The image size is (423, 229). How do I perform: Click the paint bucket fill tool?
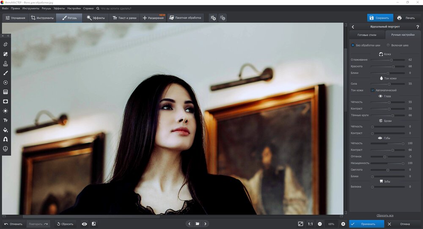5,130
